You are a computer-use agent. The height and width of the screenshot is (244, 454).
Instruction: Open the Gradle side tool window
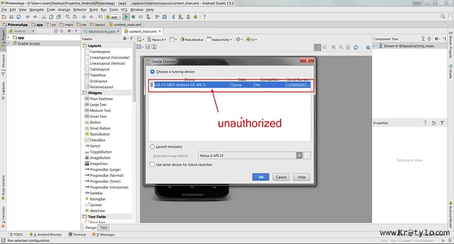[x=450, y=71]
